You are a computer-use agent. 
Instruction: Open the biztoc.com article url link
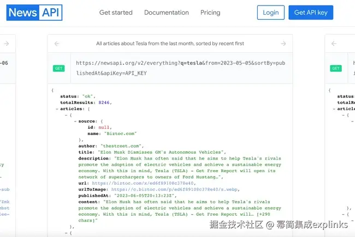point(143,183)
